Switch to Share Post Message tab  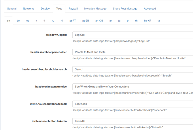pyautogui.click(x=125, y=9)
